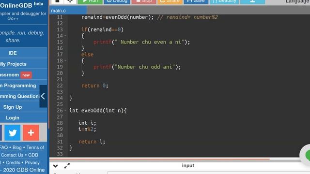Click comment '// remaind= number%2'

(x=187, y=17)
